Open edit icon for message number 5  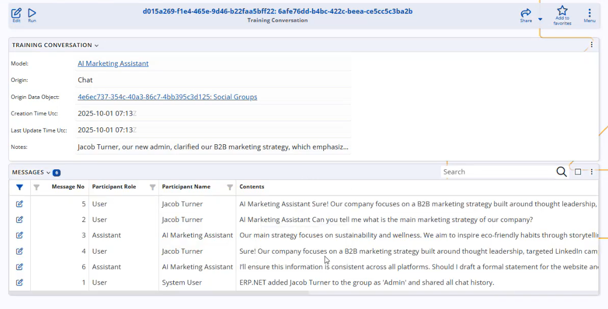point(19,204)
